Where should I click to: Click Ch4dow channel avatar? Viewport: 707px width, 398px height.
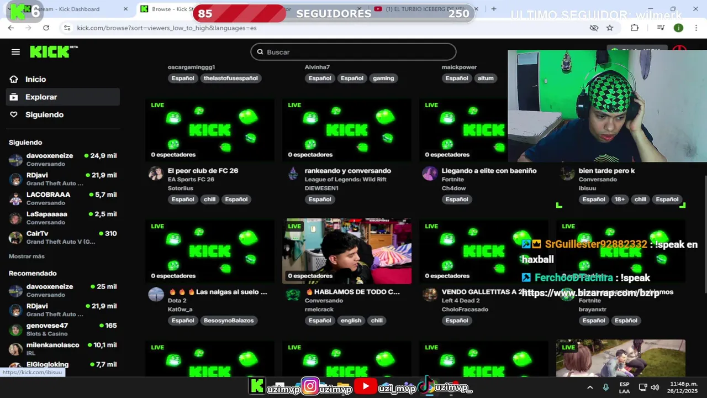point(430,173)
